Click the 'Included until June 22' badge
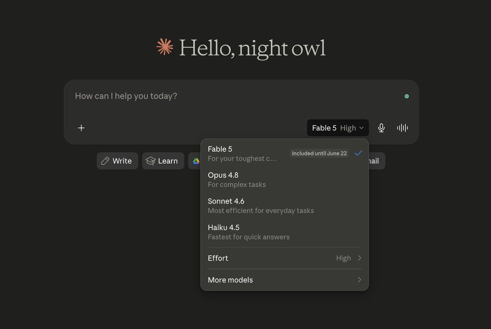 [319, 153]
